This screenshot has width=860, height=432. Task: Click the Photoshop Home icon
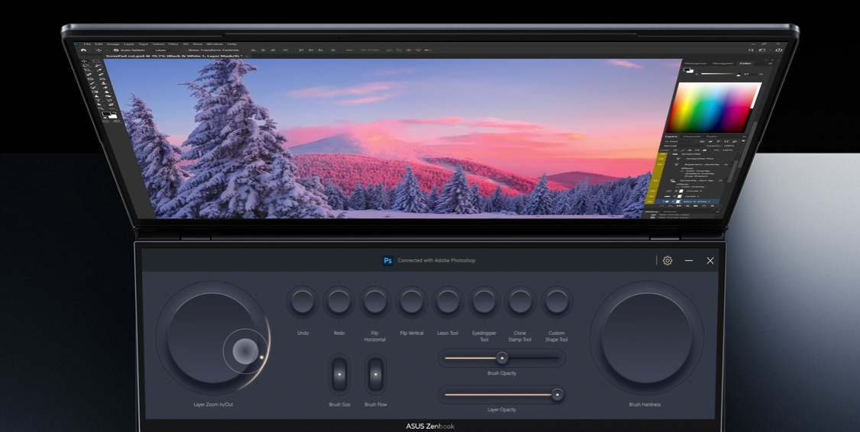(x=83, y=50)
